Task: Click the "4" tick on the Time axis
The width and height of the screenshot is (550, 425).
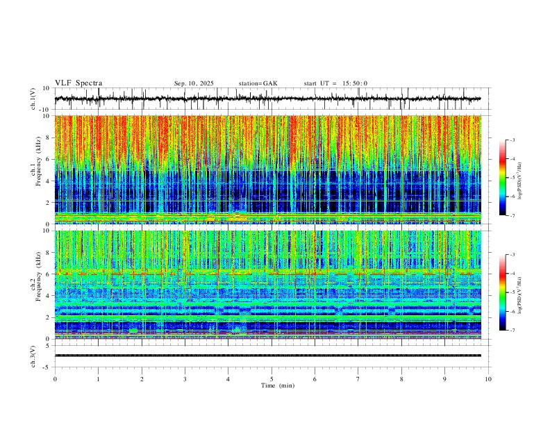Action: click(x=228, y=379)
